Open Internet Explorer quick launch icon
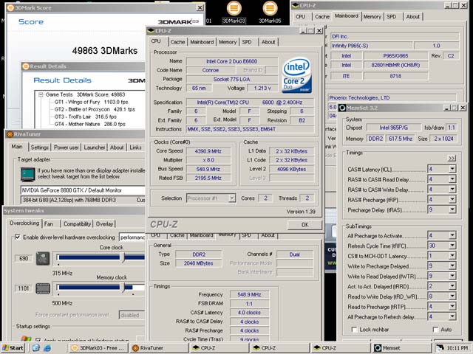The image size is (473, 354). pos(47,348)
